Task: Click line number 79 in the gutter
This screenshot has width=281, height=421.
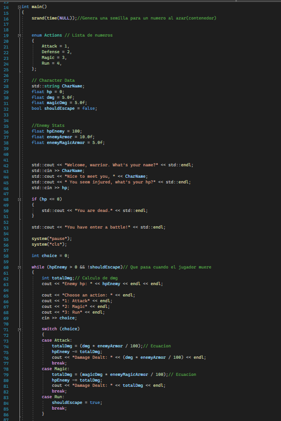Action: point(6,375)
